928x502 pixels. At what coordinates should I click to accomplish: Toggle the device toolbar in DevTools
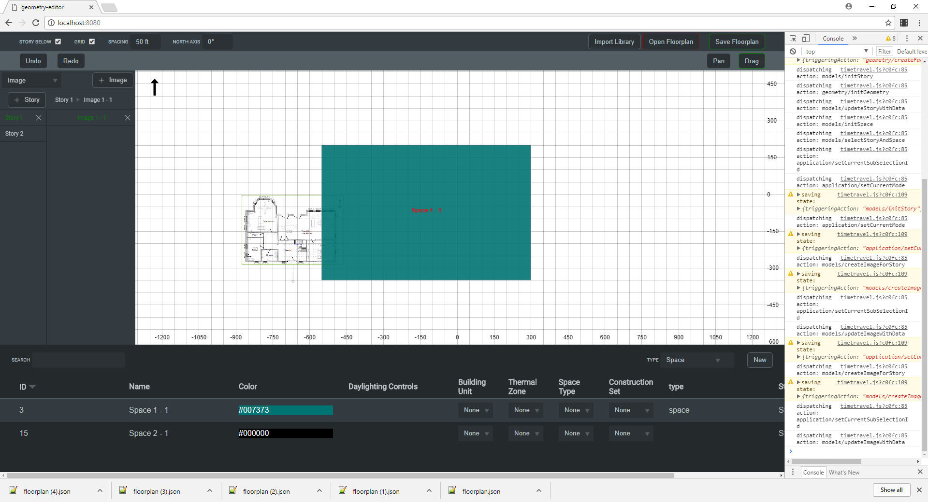tap(806, 38)
